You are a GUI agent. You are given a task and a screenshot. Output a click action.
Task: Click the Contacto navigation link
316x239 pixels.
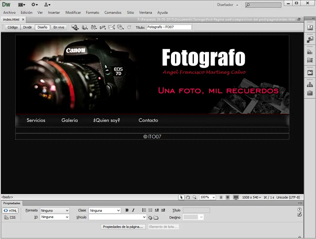pos(148,120)
